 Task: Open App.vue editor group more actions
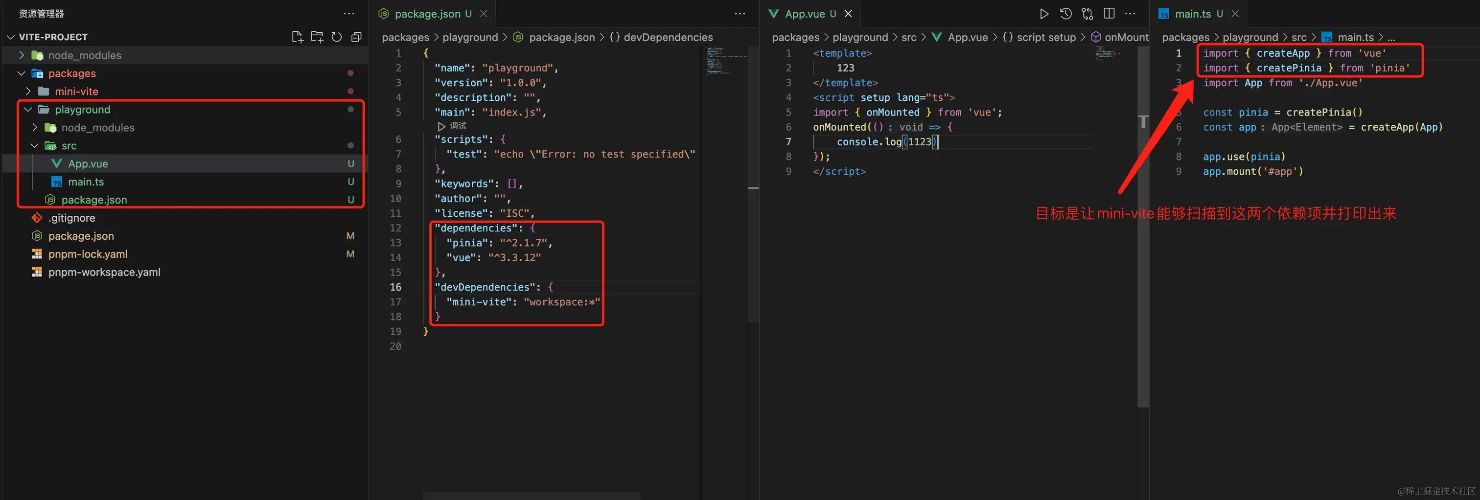coord(1130,13)
